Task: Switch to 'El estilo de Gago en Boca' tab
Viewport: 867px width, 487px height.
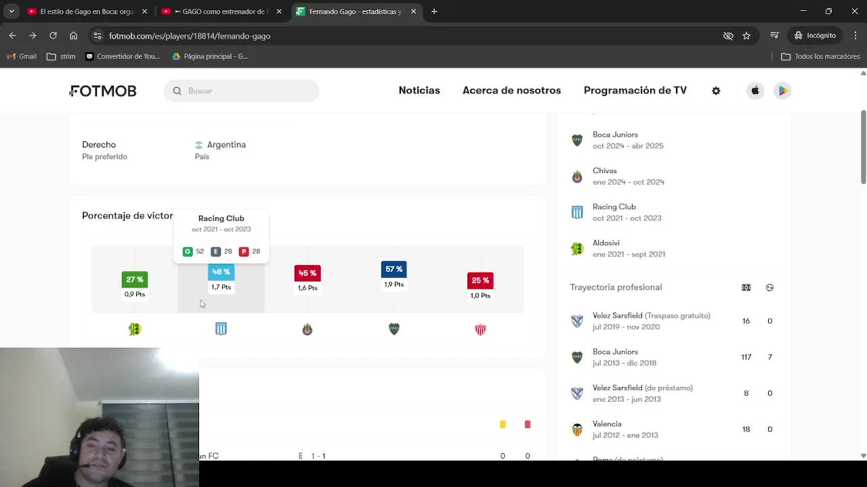Action: click(x=87, y=11)
